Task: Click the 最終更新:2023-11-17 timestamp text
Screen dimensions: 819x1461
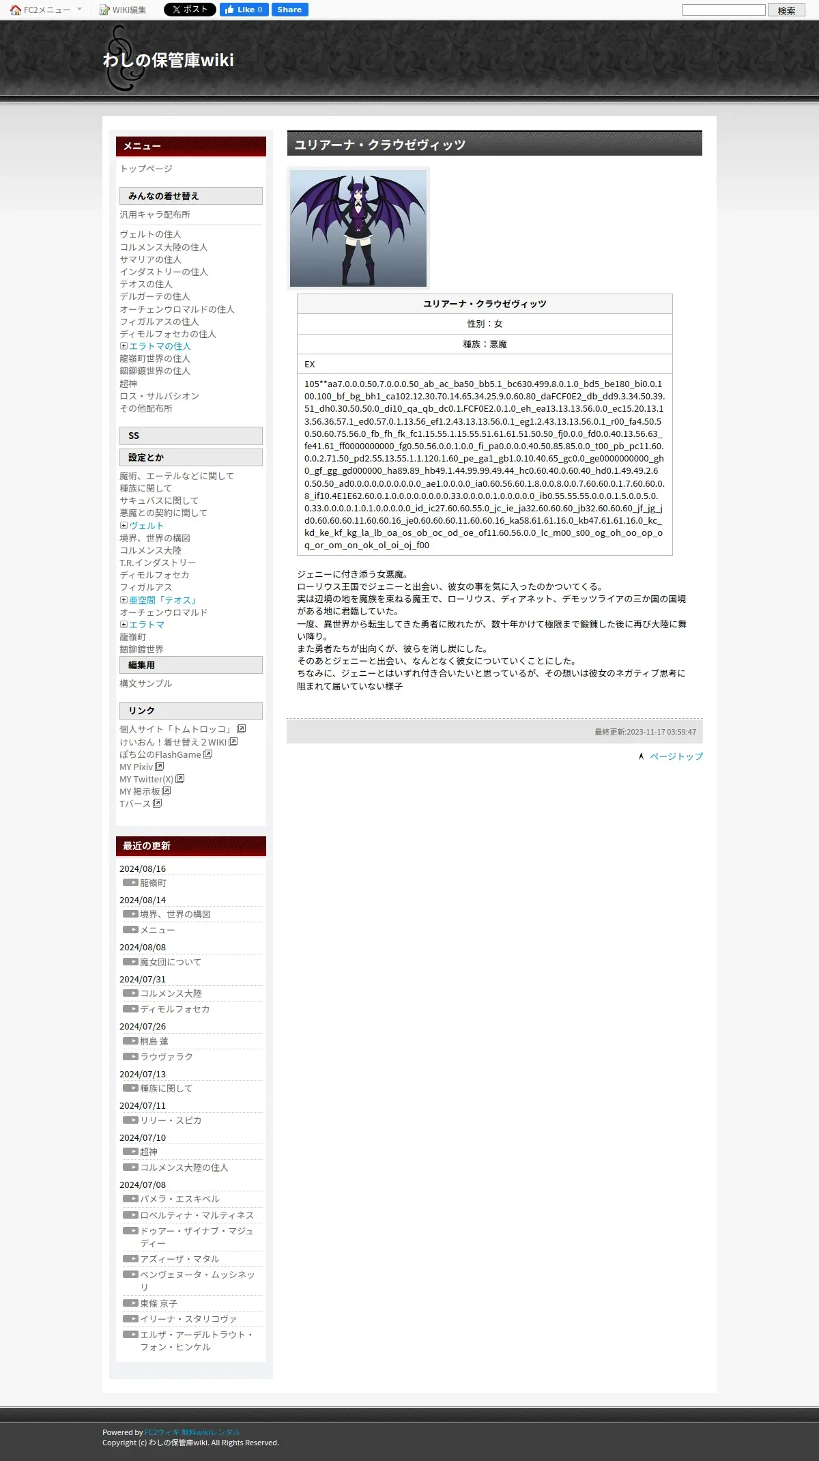Action: [645, 732]
